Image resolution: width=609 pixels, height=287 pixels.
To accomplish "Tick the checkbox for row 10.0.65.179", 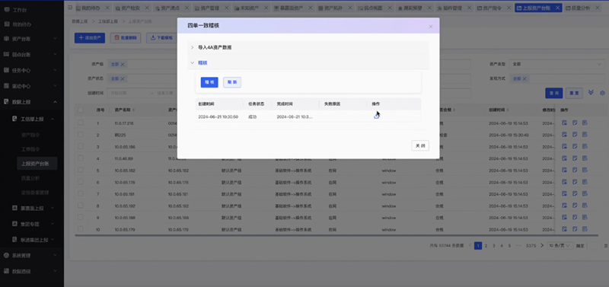I will [81, 229].
